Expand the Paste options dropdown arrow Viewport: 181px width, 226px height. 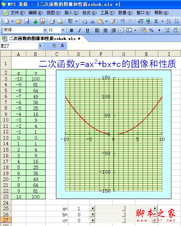pyautogui.click(x=107, y=22)
